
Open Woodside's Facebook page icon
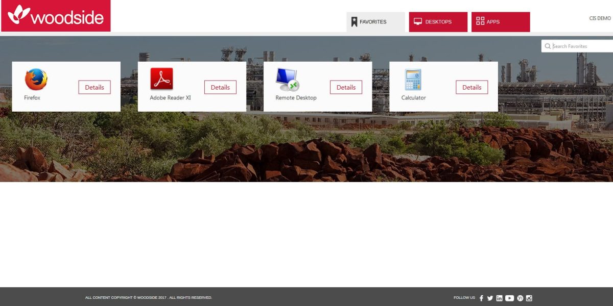481,298
